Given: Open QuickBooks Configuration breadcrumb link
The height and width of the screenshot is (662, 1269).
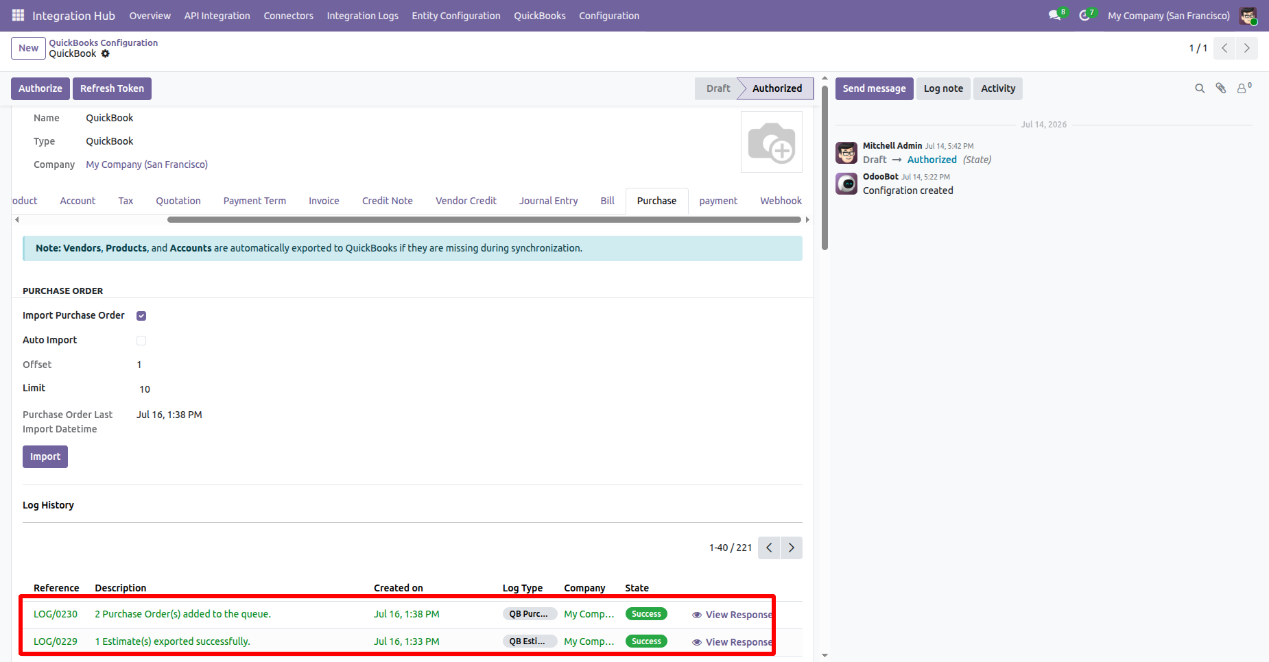Looking at the screenshot, I should click(104, 42).
